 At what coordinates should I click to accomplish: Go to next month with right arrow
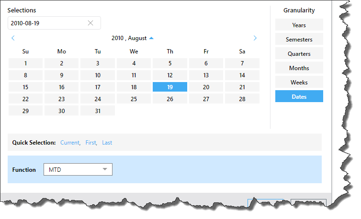coord(255,38)
